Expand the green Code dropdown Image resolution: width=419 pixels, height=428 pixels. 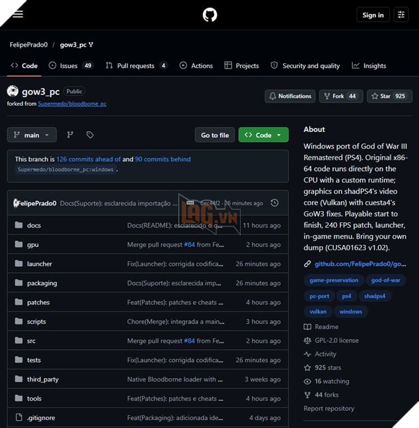point(263,135)
